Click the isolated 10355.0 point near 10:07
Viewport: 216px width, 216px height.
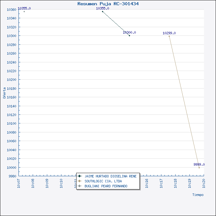(24, 11)
